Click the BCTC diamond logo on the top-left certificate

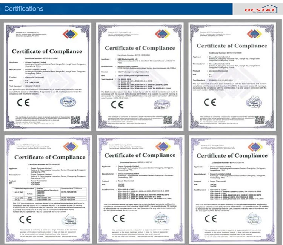pyautogui.click(x=70, y=37)
